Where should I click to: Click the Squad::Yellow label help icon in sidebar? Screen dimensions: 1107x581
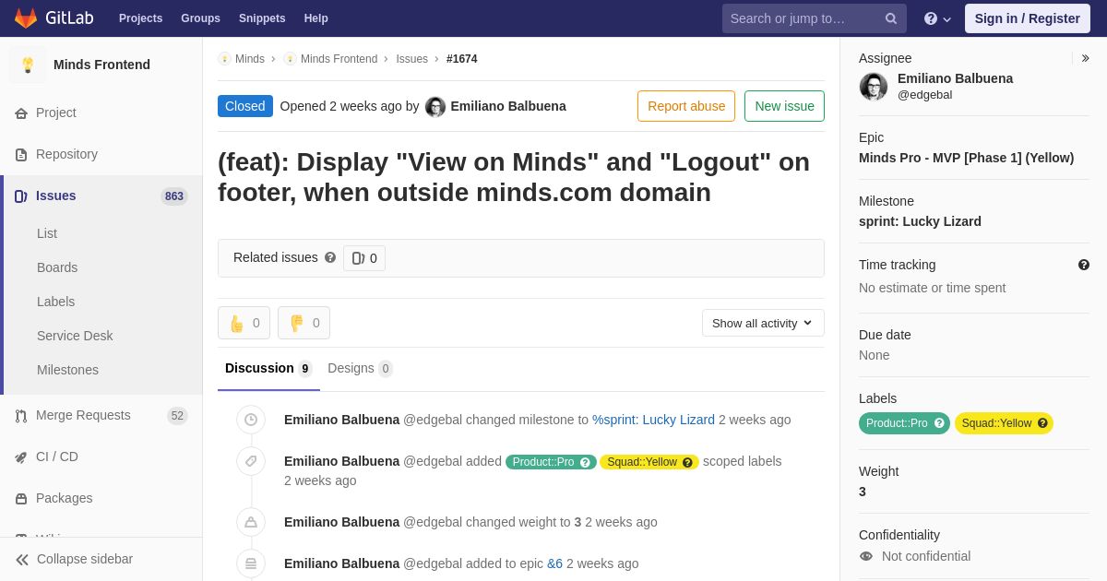pos(1042,423)
